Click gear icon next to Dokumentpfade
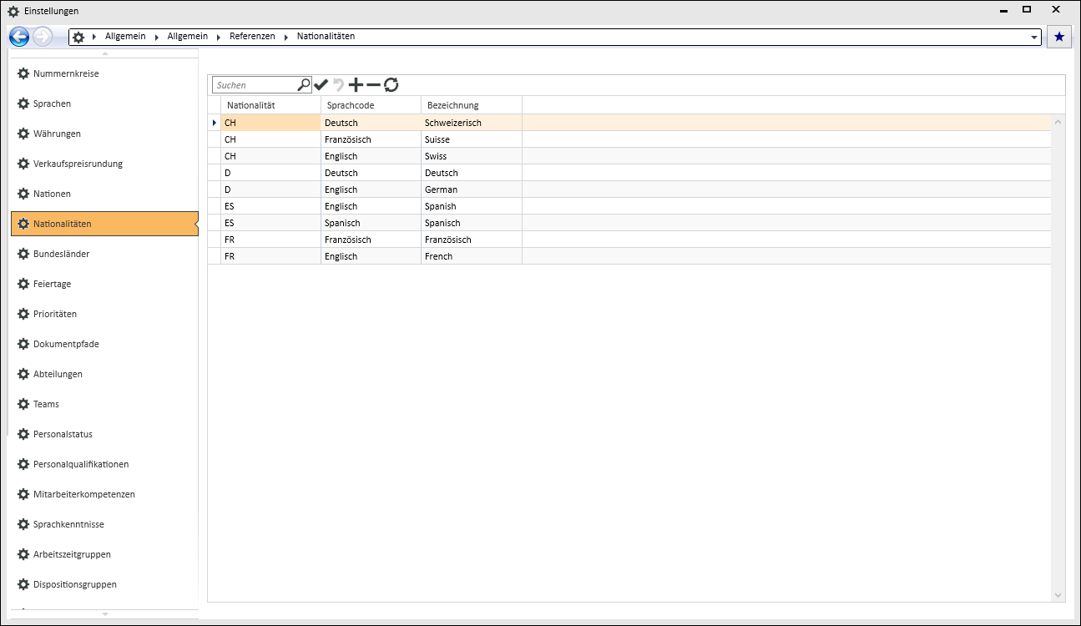 (23, 344)
